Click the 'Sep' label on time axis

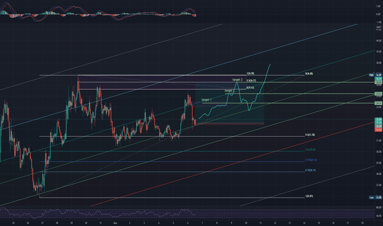tap(115, 223)
